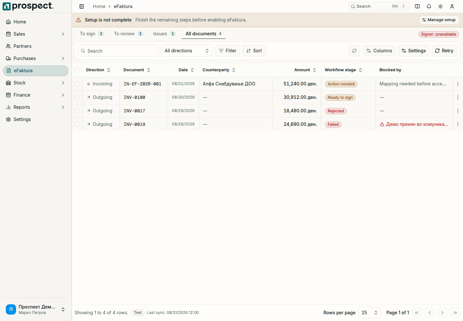Image resolution: width=463 pixels, height=321 pixels.
Task: Select all rows checkbox in header
Action: click(77, 70)
